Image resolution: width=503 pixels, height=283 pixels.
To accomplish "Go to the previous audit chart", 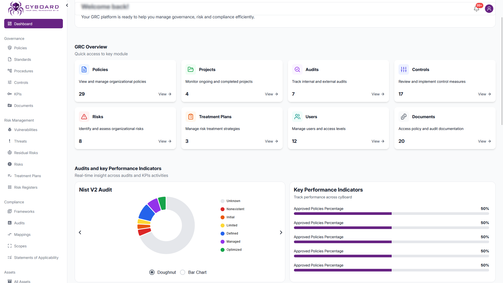I will click(80, 232).
